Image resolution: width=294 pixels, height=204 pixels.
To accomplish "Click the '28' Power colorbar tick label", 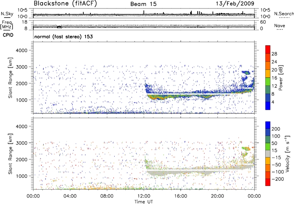I will (274, 54).
